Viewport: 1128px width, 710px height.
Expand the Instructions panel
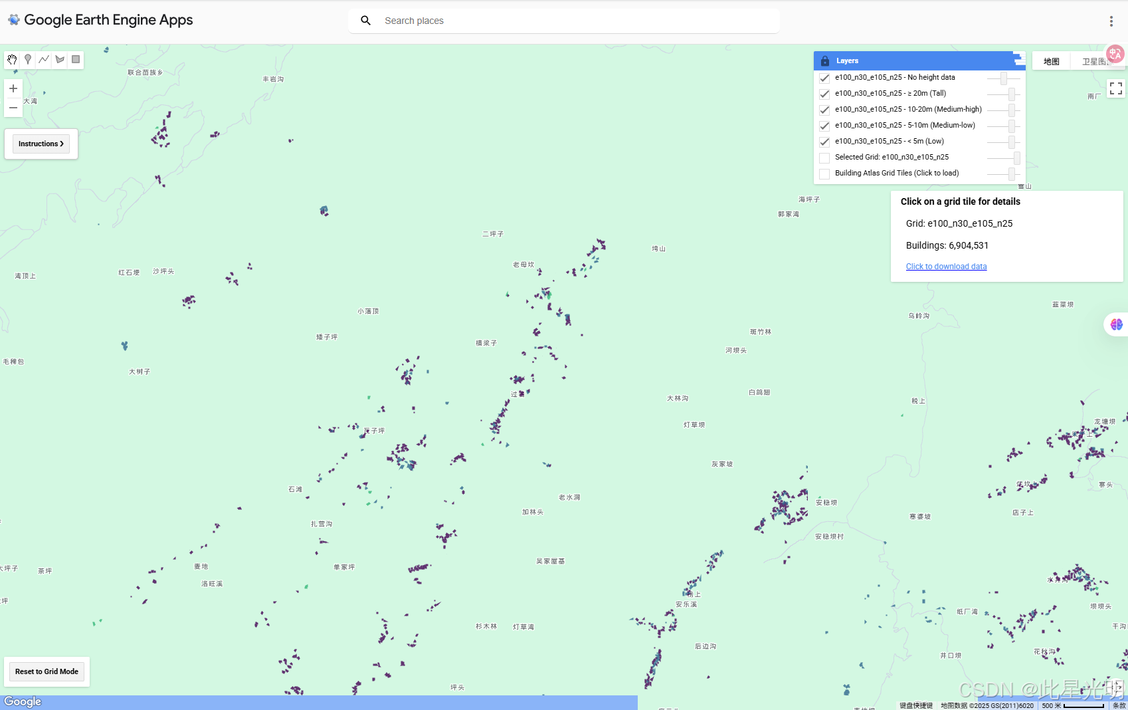(x=41, y=144)
